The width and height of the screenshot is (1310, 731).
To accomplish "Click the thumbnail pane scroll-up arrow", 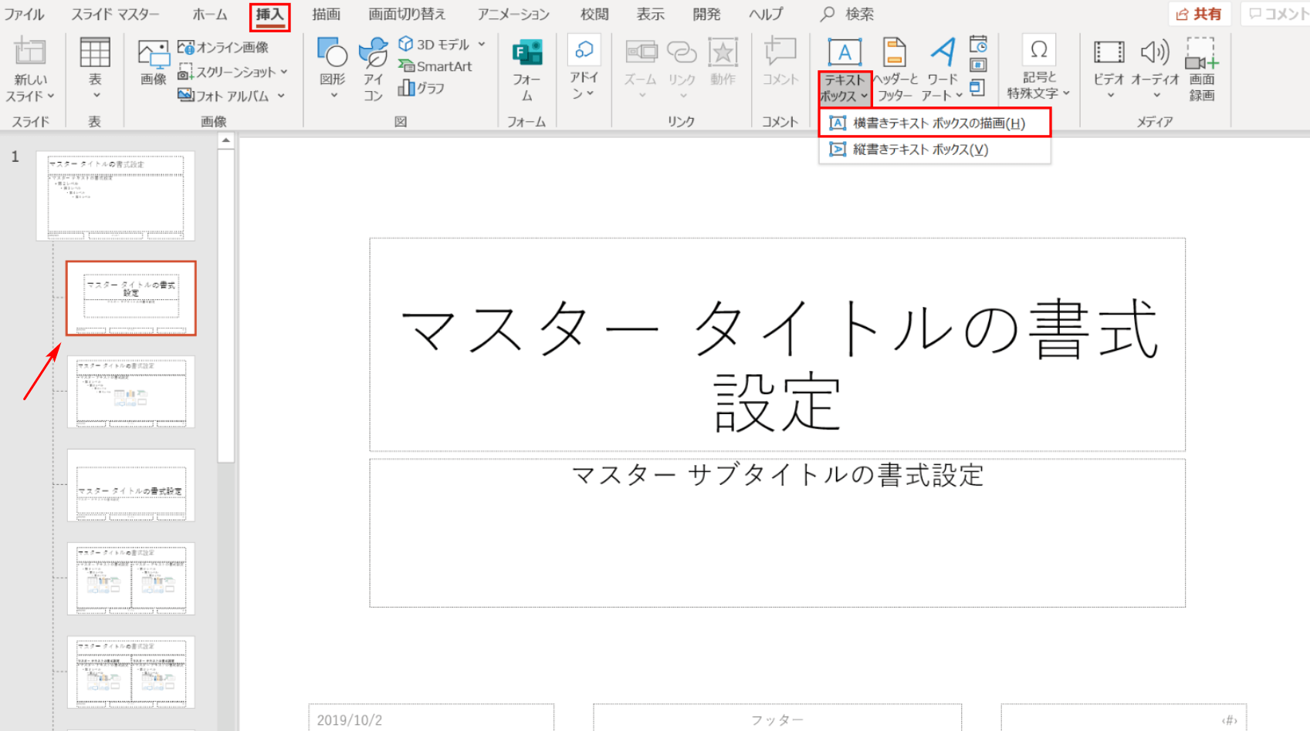I will coord(225,140).
